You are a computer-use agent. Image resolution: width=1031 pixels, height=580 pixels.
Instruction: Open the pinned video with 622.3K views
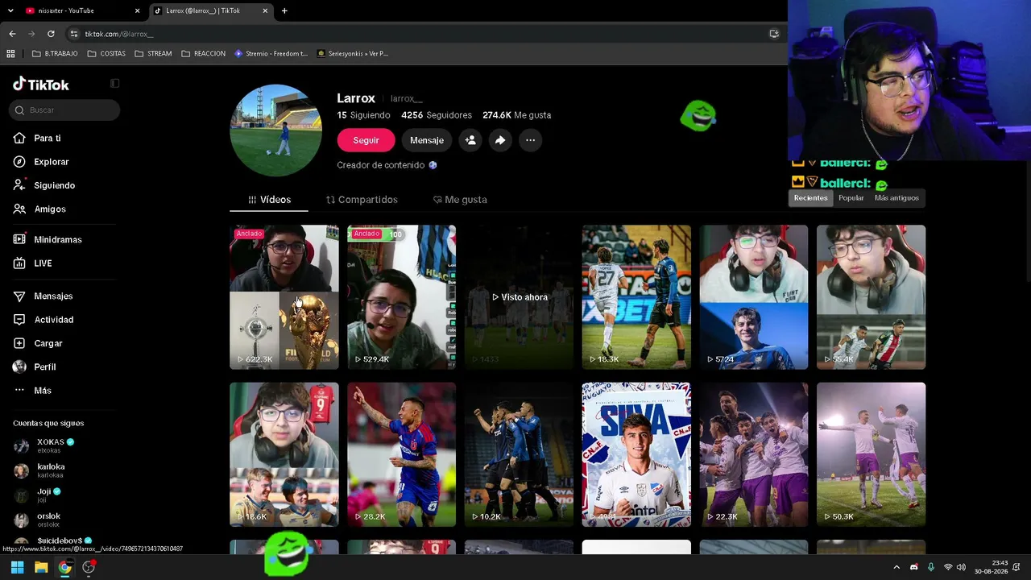[x=284, y=297]
